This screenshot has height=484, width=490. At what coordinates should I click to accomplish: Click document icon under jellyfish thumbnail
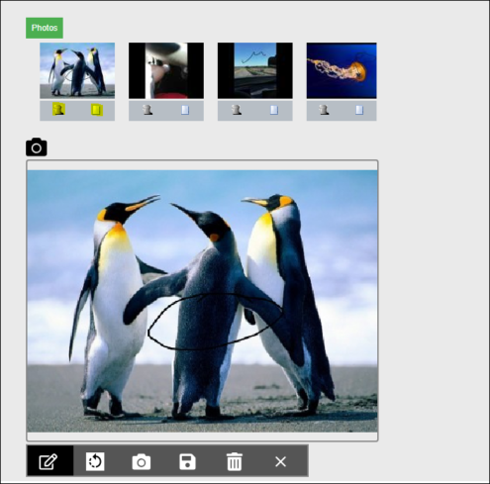(359, 110)
